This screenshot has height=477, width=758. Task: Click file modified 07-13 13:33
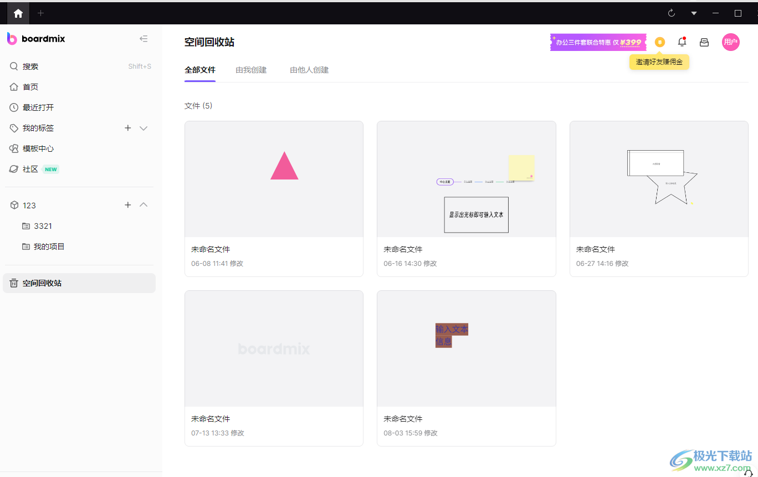(x=218, y=433)
